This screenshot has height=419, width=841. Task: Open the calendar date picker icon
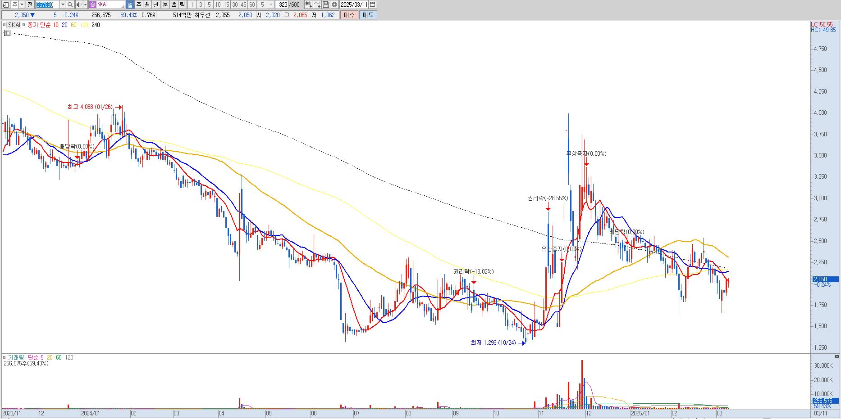[372, 5]
